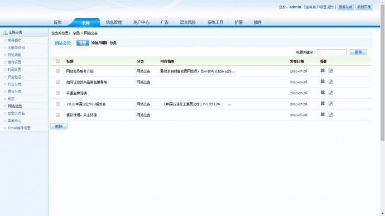The height and width of the screenshot is (216, 385).
Task: Edit the 2010中国企业500强发布 row via page icon
Action: (x=330, y=103)
